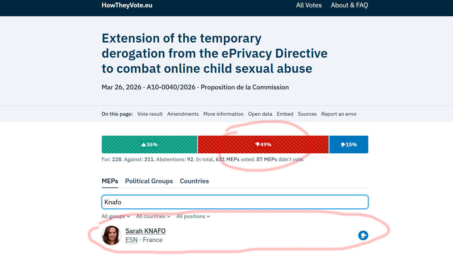The width and height of the screenshot is (453, 255).
Task: Click the ESN group link
Action: click(x=131, y=239)
